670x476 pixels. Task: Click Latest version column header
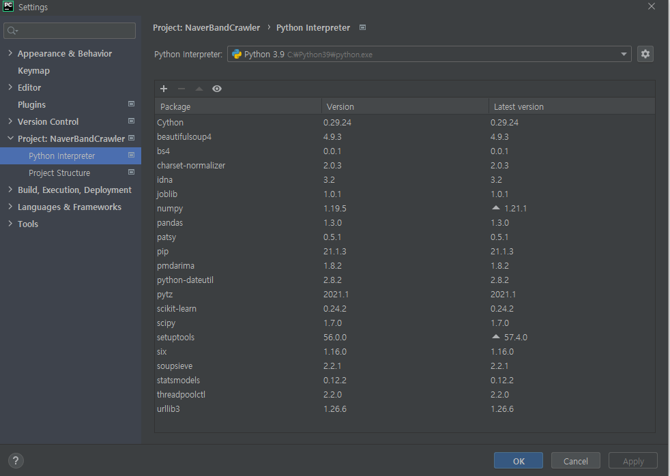pyautogui.click(x=572, y=106)
